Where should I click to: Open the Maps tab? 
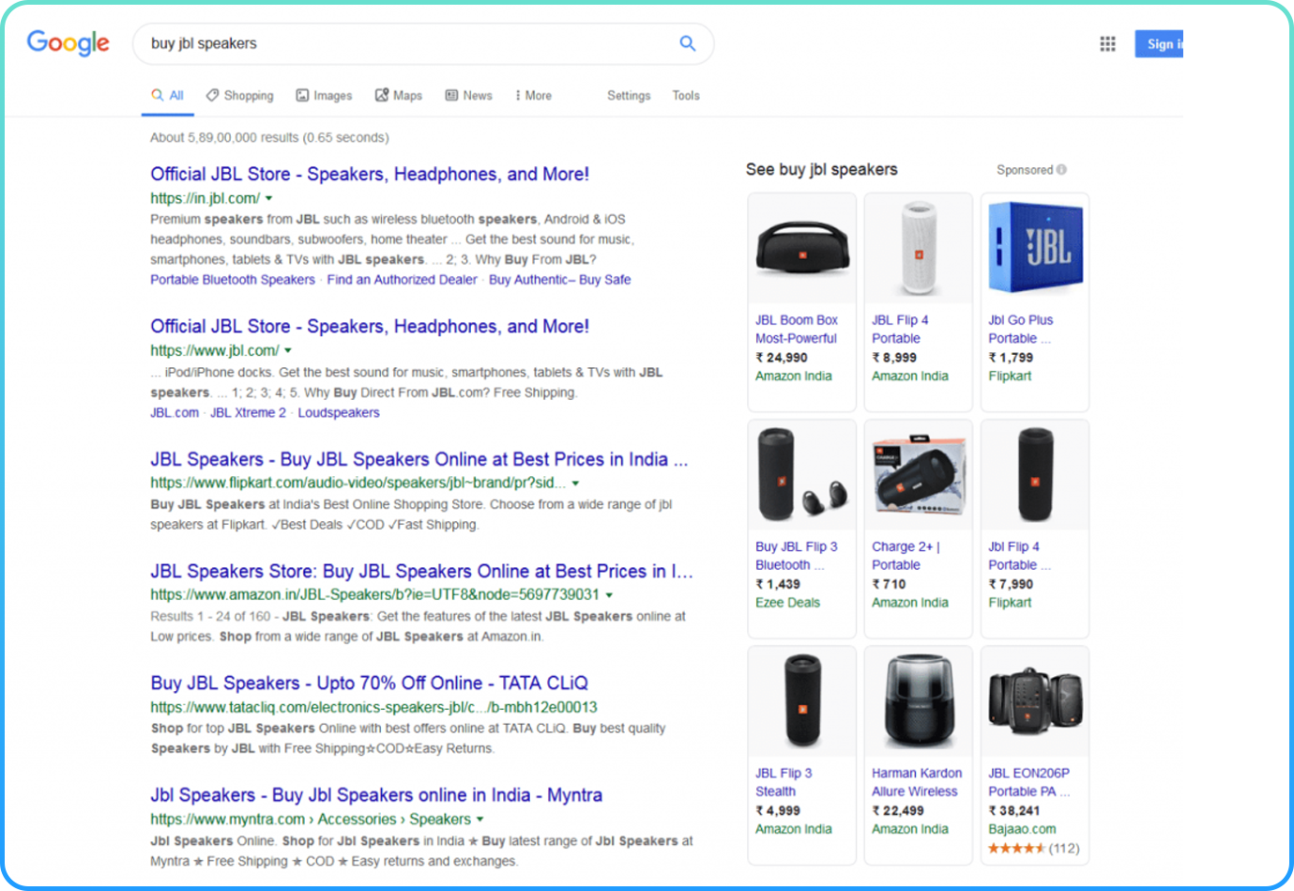pos(398,96)
